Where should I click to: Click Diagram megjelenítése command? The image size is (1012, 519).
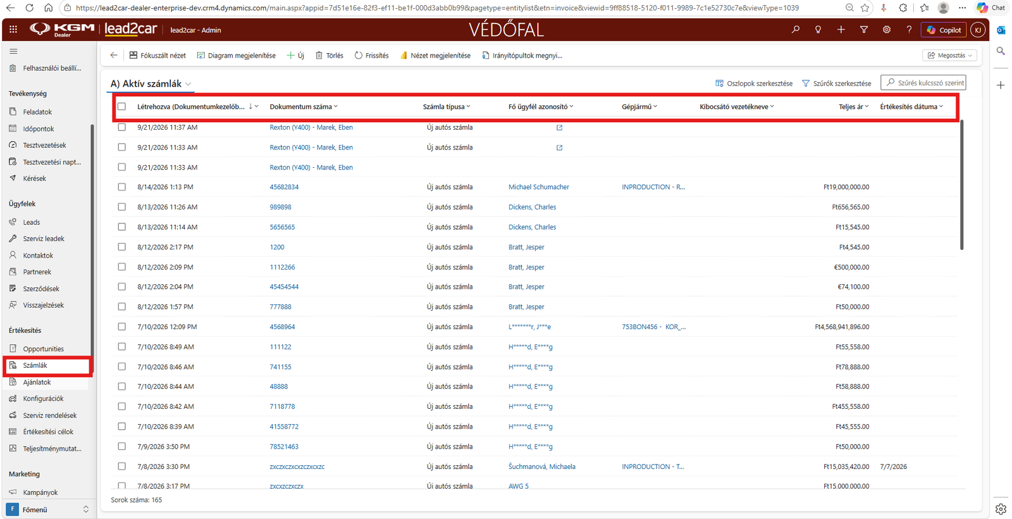[x=236, y=56]
